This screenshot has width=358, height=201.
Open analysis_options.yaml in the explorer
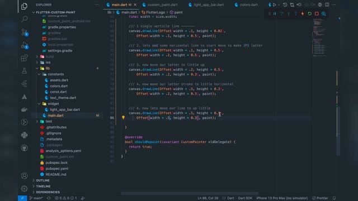[63, 151]
